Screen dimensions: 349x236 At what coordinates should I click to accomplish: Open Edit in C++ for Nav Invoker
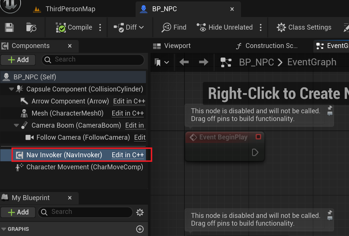point(128,155)
